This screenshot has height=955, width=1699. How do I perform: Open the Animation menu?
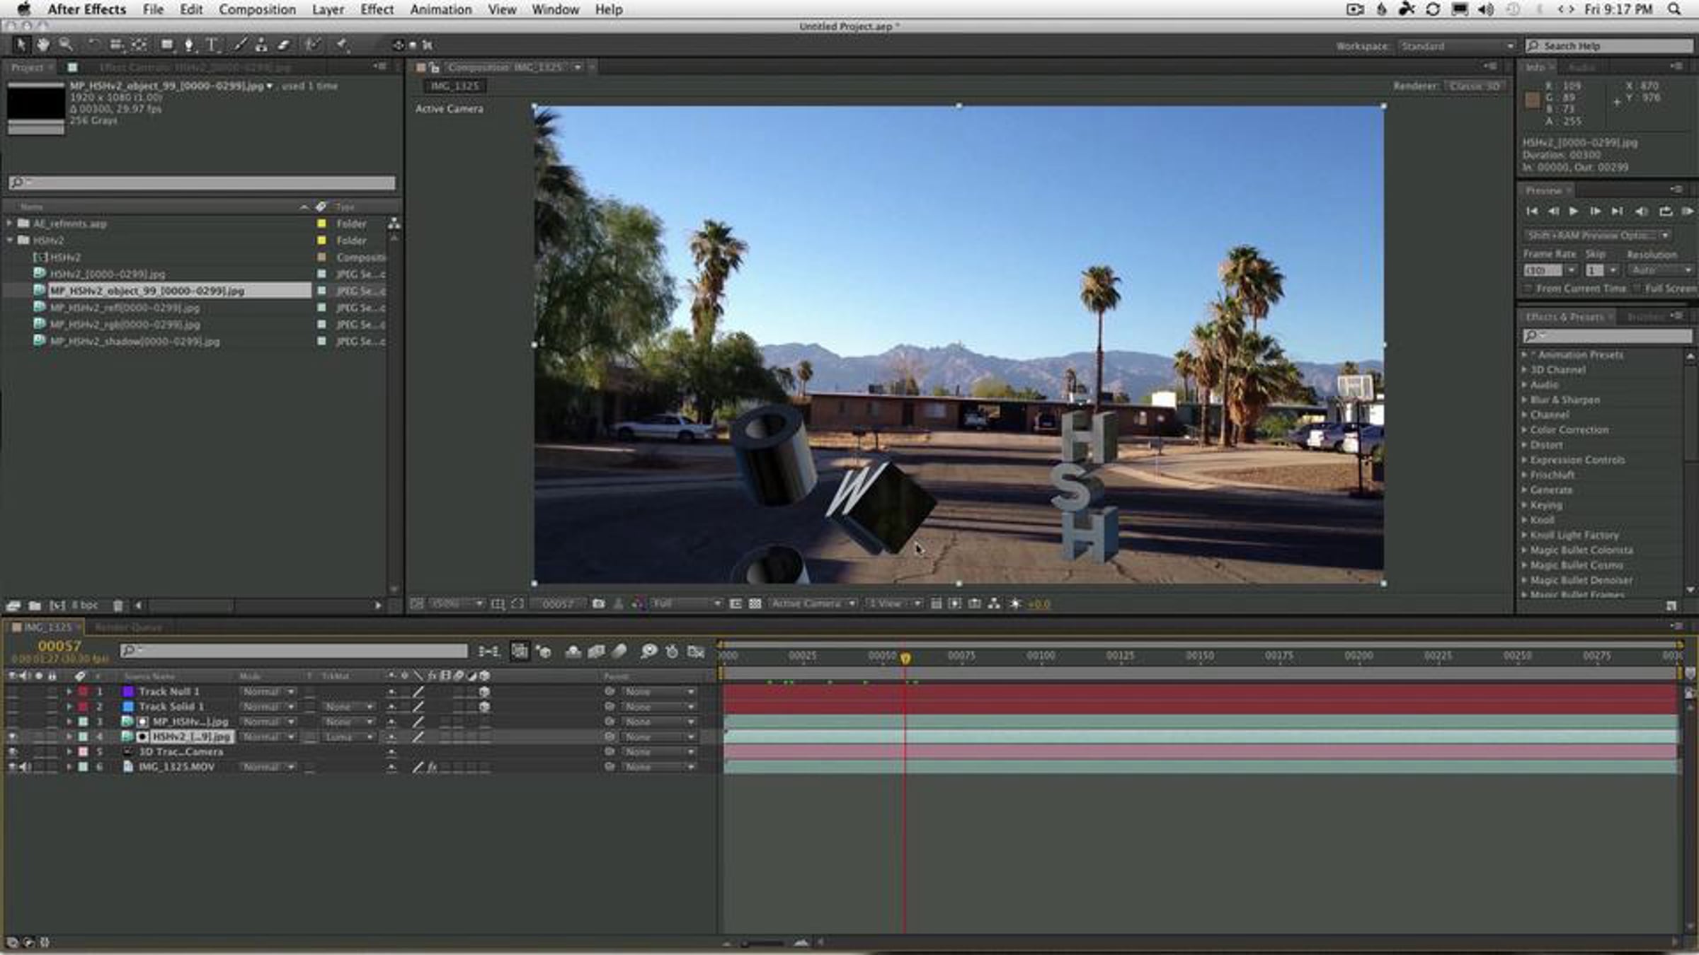click(440, 9)
